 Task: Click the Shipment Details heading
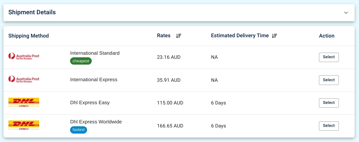click(x=32, y=12)
